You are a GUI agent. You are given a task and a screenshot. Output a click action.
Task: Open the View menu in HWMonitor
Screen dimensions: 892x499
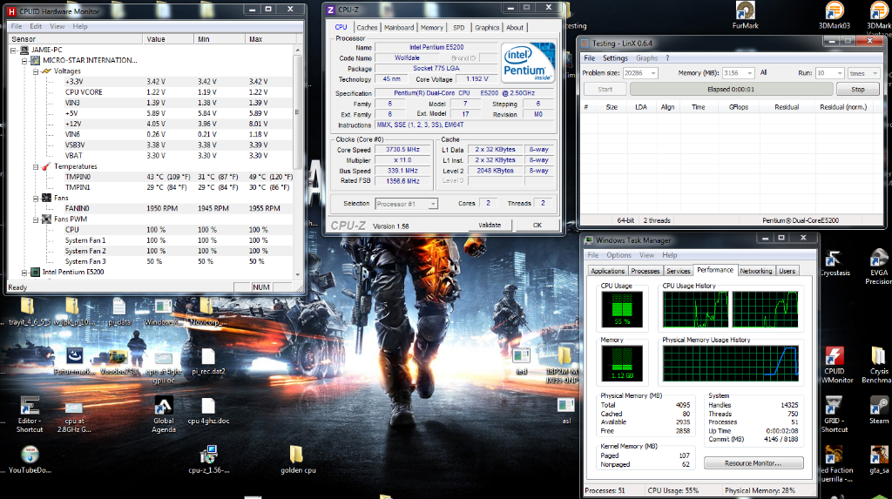57,27
